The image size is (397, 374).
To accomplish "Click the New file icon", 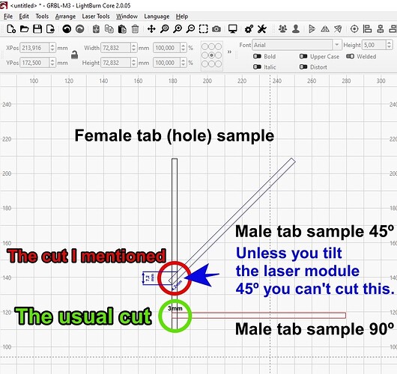I will (11, 29).
